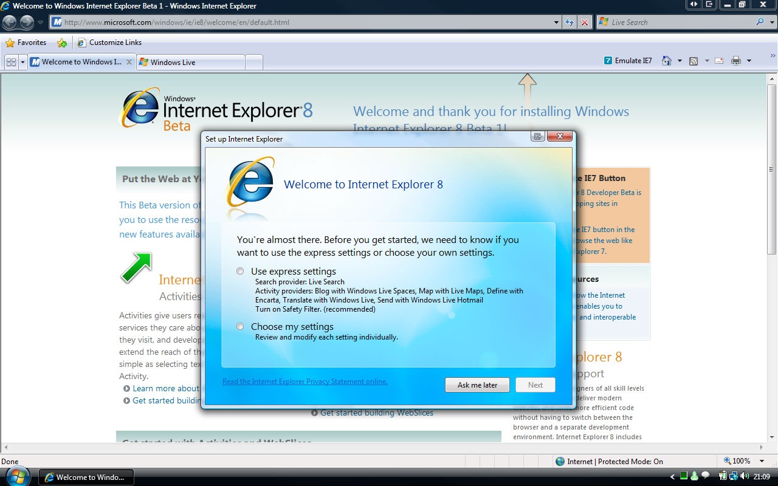Image resolution: width=778 pixels, height=486 pixels.
Task: Open the search provider dropdown arrow
Action: [x=771, y=22]
